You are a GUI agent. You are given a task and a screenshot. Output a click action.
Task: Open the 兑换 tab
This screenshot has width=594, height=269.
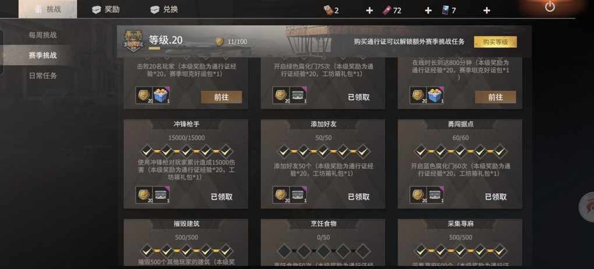click(x=164, y=9)
